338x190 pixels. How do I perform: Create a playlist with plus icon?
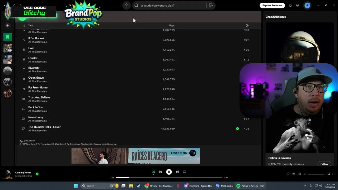click(x=8, y=26)
